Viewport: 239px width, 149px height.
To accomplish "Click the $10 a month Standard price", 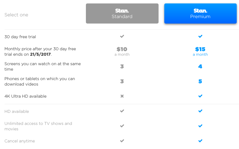I will (x=122, y=51).
